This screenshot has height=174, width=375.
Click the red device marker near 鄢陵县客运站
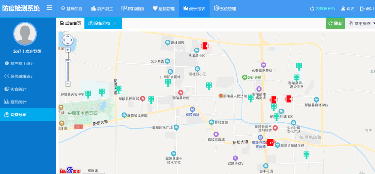point(270,143)
